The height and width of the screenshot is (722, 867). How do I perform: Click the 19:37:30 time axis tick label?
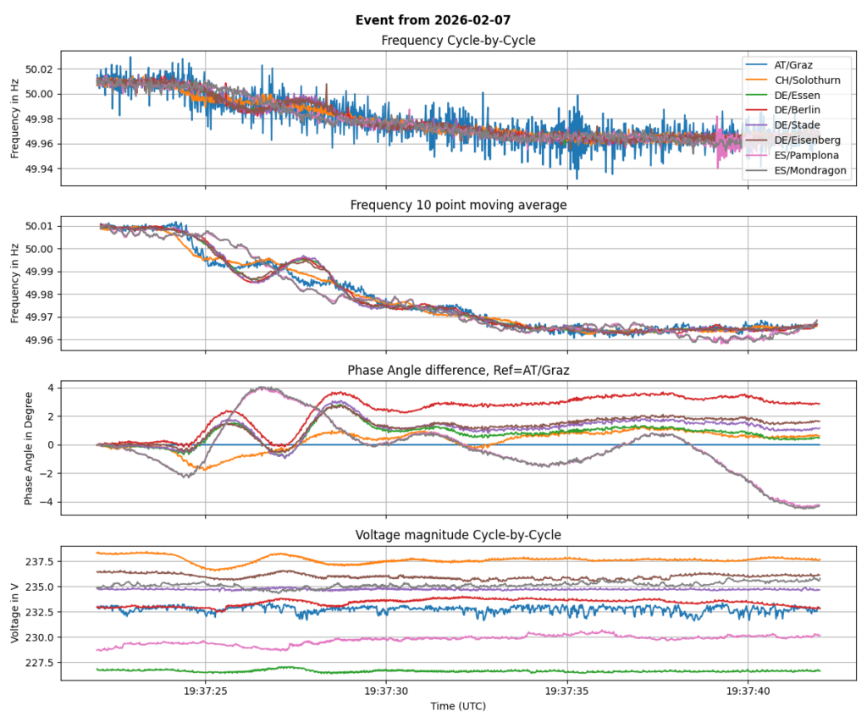coord(386,691)
